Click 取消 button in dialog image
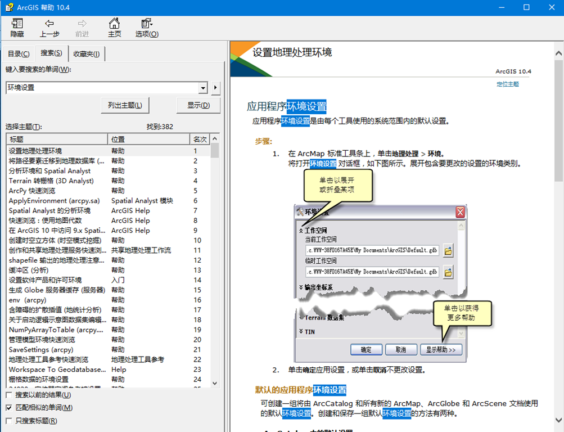Screen dimensions: 564x432 coord(401,350)
